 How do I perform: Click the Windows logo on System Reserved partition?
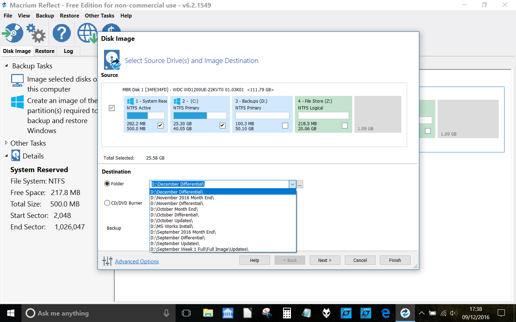tap(130, 101)
